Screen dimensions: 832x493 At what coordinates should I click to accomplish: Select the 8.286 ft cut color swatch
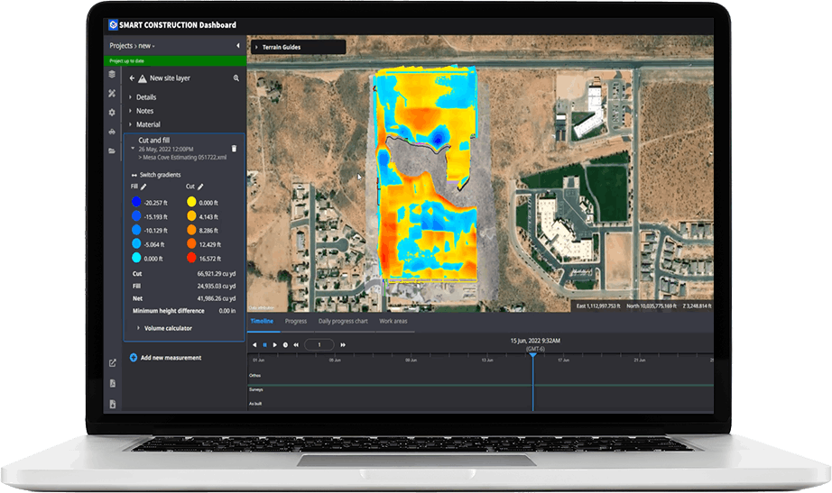pyautogui.click(x=191, y=230)
